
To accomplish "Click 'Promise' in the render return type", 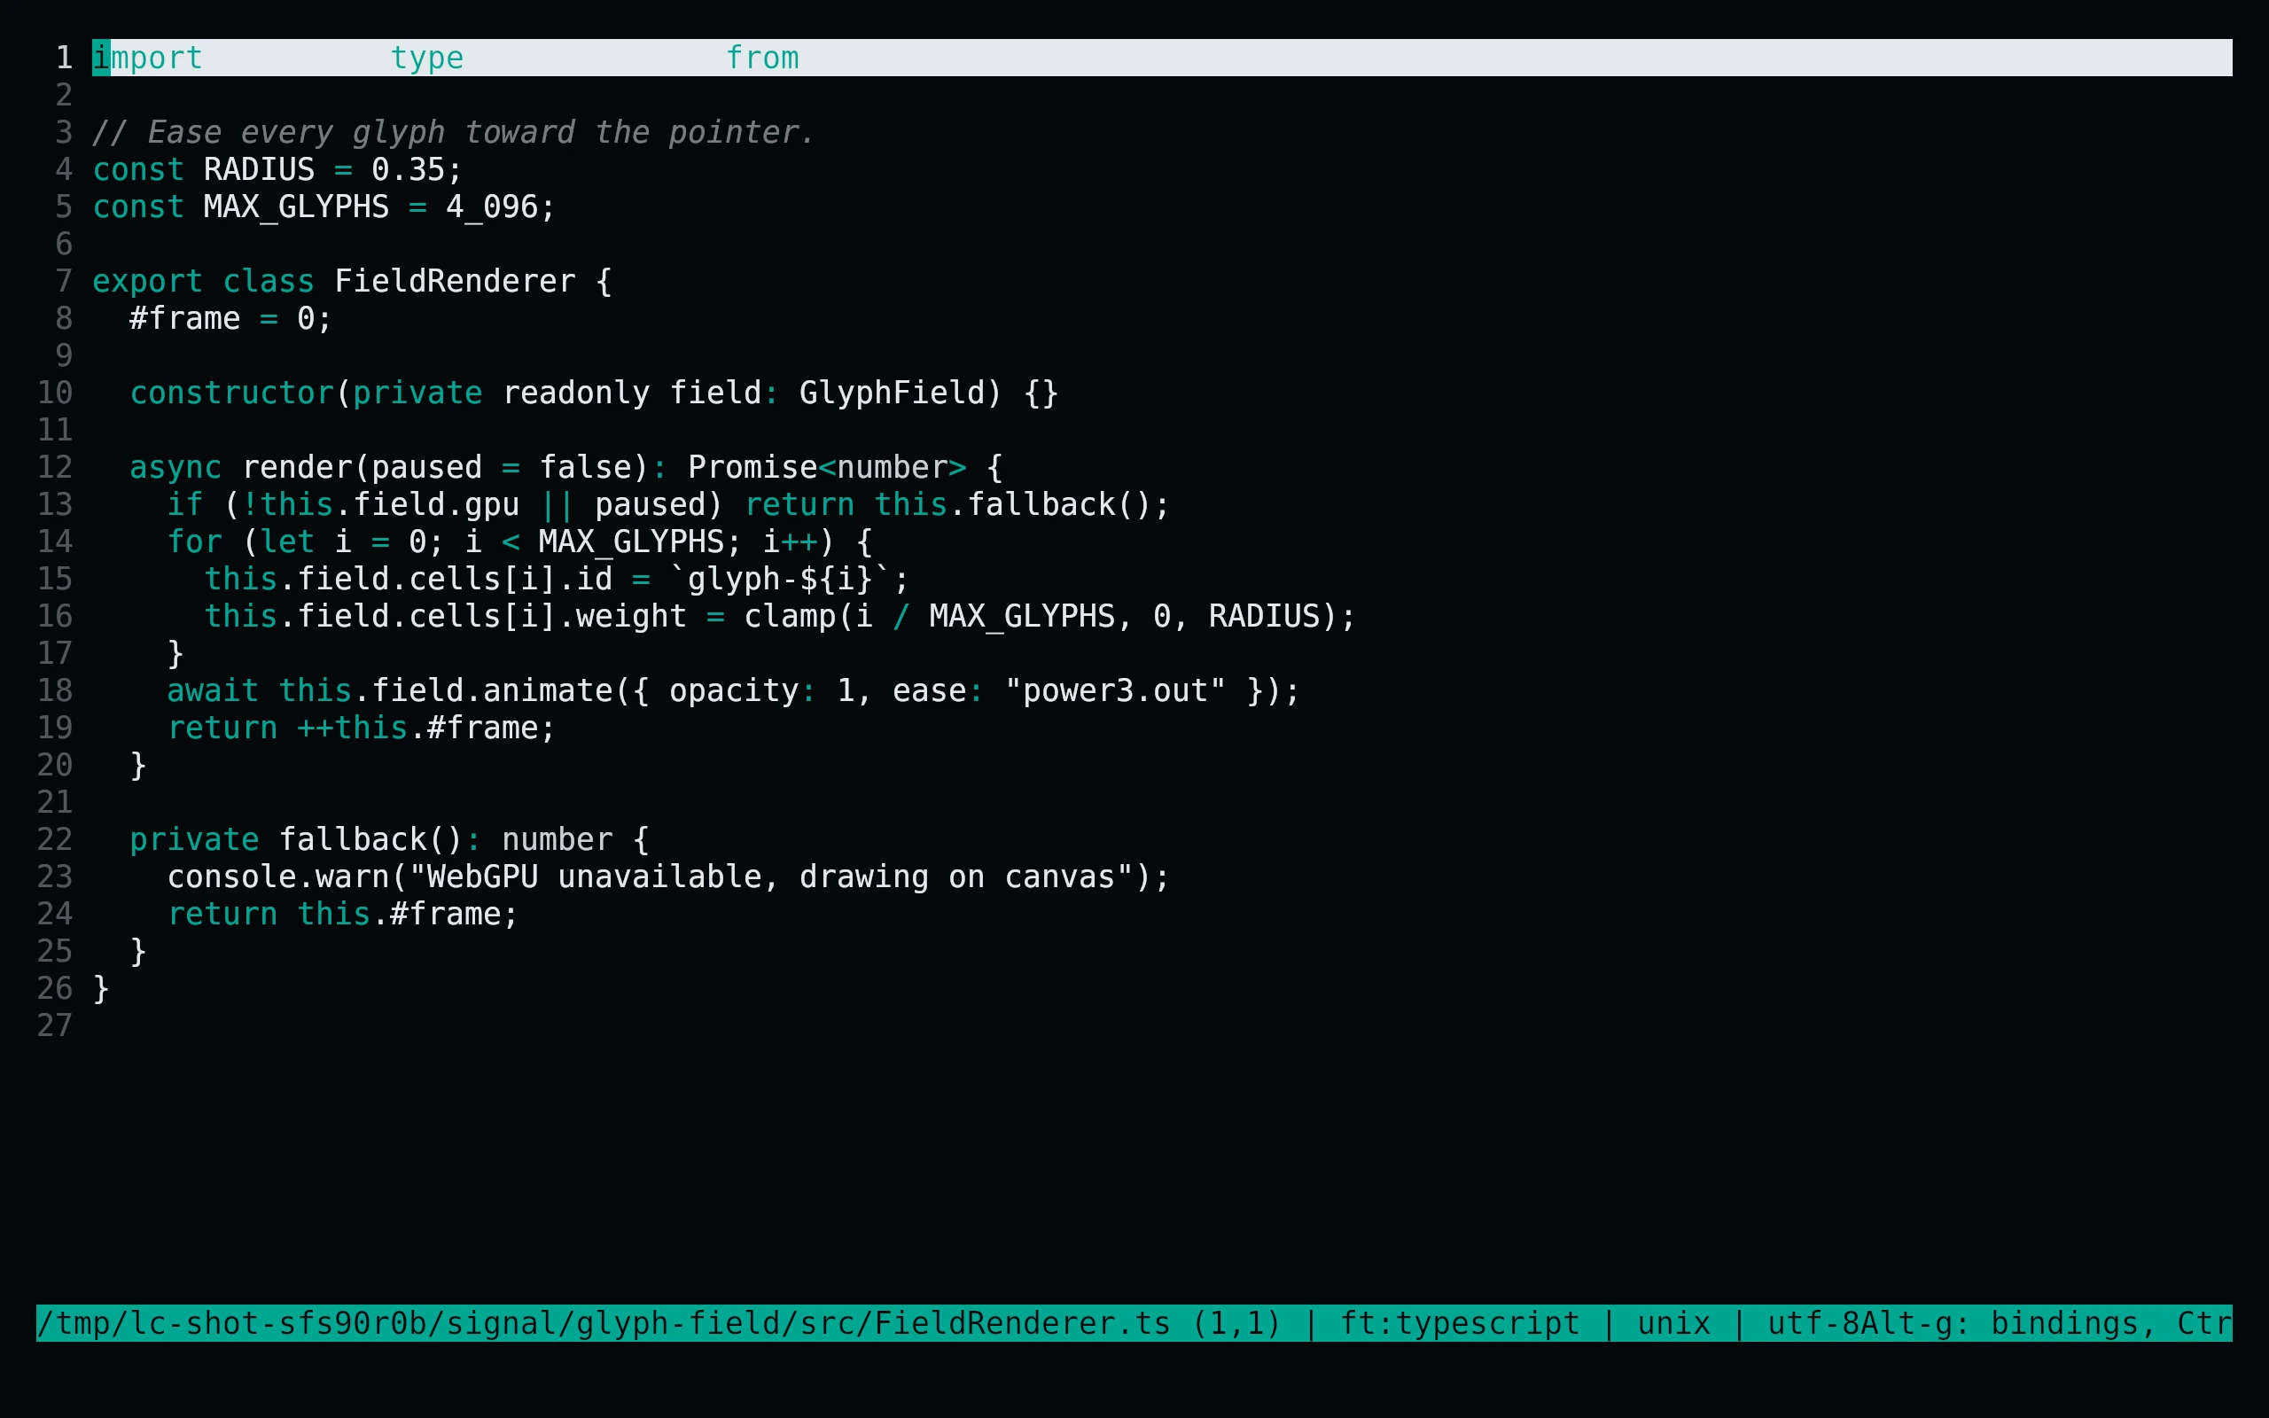I will click(752, 468).
